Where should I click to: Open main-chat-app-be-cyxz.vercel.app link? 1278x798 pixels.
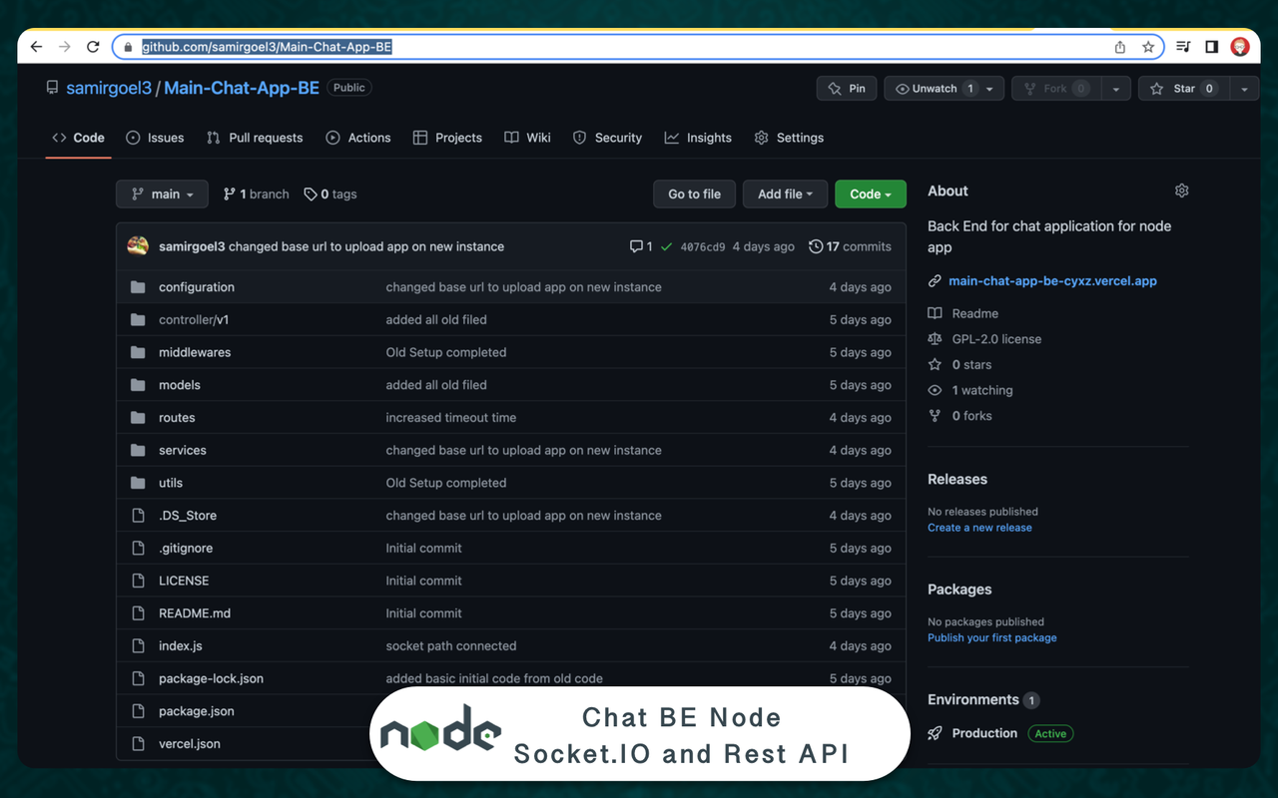click(1052, 281)
